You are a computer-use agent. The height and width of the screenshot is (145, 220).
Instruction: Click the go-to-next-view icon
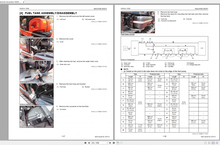(x=122, y=143)
